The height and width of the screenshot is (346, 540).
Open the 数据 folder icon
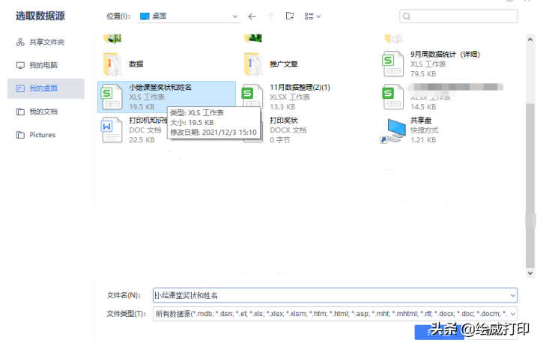click(112, 64)
